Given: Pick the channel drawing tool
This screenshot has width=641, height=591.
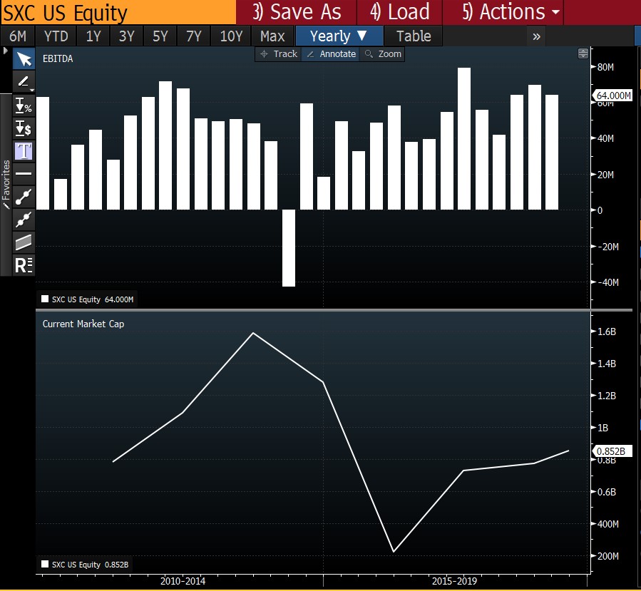Looking at the screenshot, I should 24,242.
